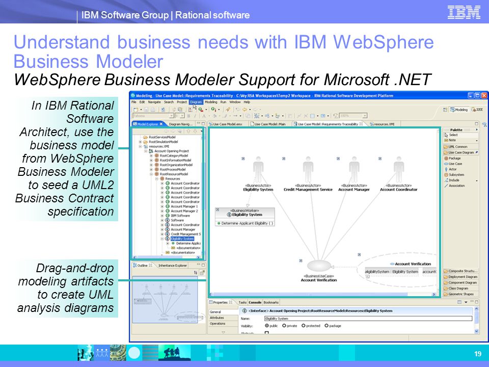Open the Component Diagram palette drawer
Viewport: 489px width, 367px height.
tap(460, 282)
